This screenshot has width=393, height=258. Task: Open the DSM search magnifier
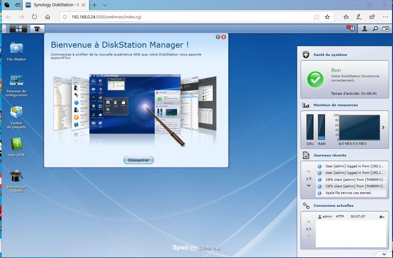(x=375, y=29)
